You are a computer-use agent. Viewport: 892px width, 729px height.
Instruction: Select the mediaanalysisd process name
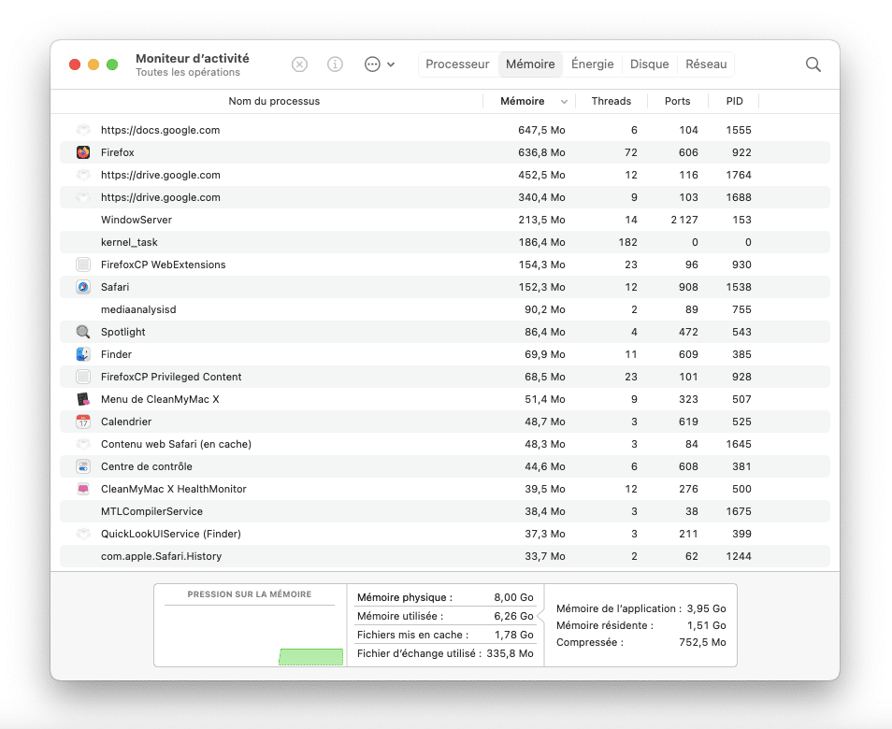(x=138, y=309)
